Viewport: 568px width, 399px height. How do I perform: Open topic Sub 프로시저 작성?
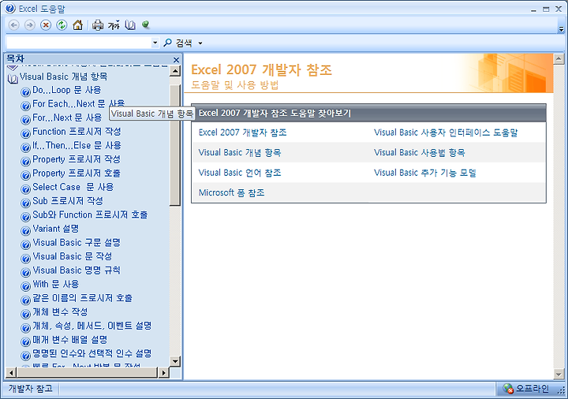[x=68, y=200]
